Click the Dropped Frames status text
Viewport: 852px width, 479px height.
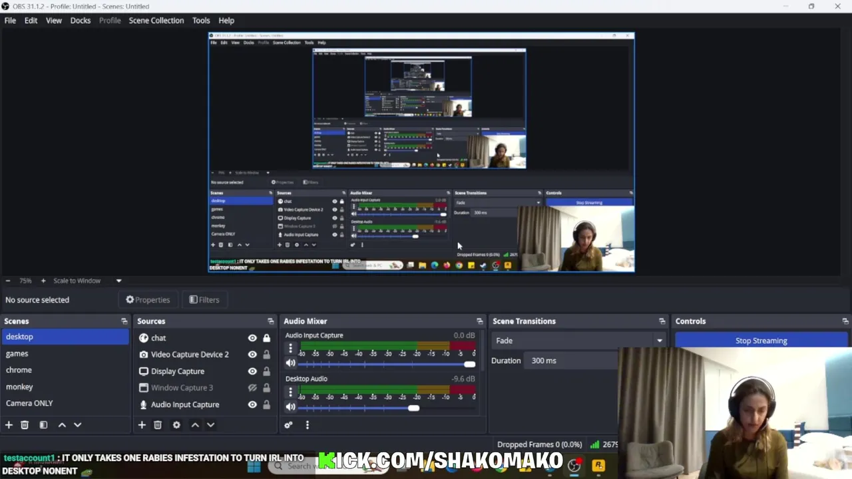click(540, 444)
